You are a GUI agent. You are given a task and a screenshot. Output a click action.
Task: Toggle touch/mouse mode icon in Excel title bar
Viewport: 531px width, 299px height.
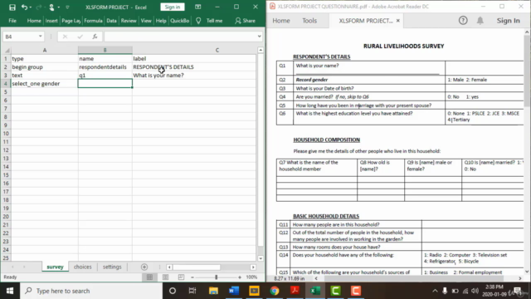pos(51,7)
